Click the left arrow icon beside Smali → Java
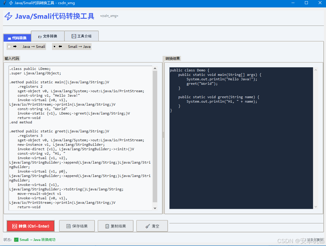The image size is (326, 246). tap(60, 46)
